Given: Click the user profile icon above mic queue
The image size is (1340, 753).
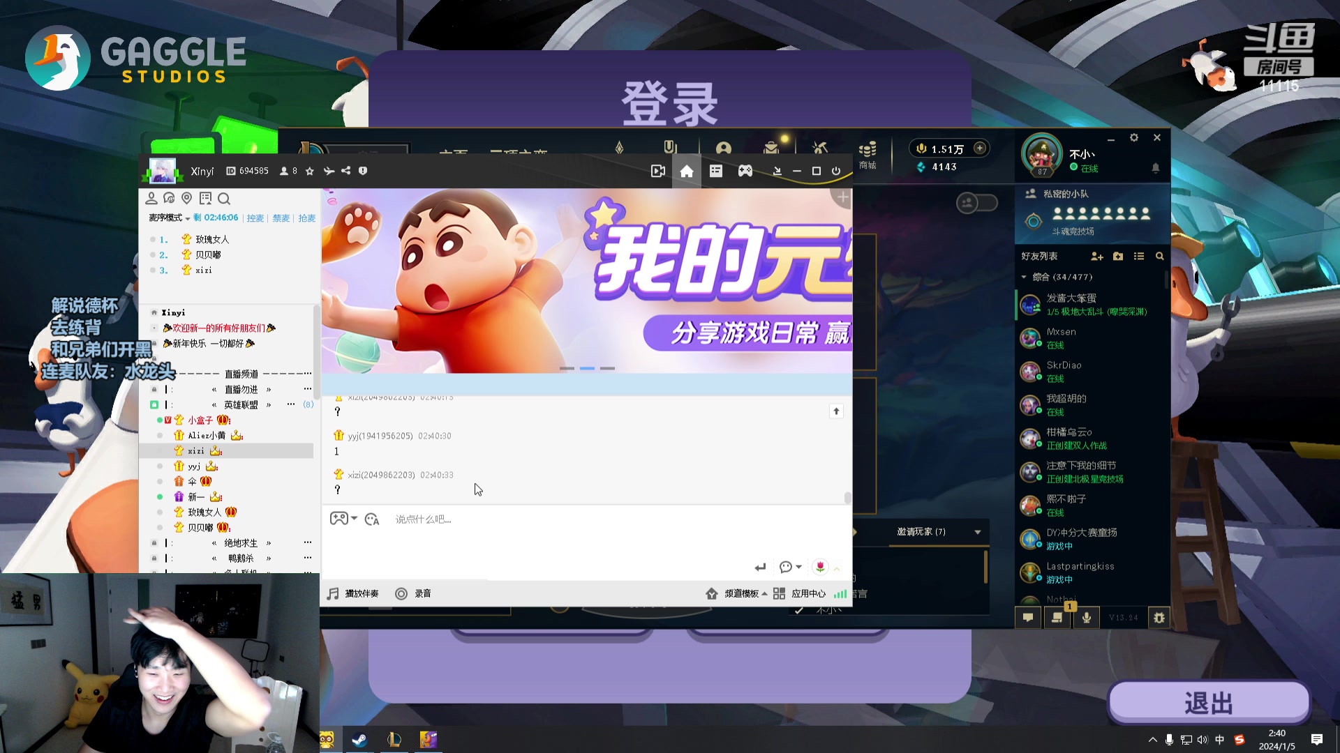Looking at the screenshot, I should pos(151,199).
